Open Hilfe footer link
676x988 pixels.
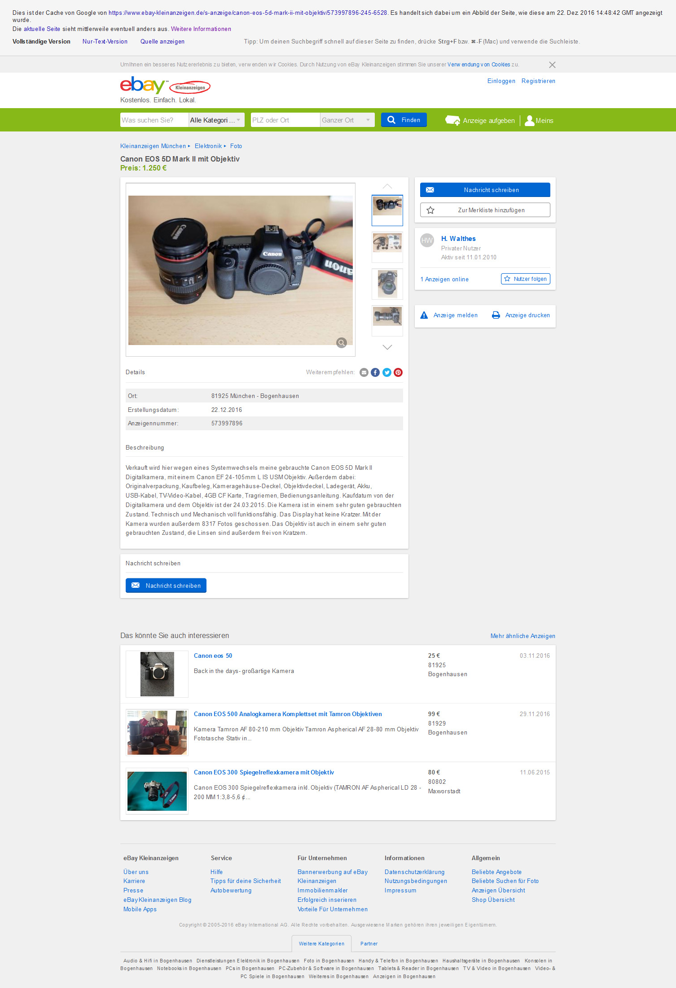[x=216, y=872]
